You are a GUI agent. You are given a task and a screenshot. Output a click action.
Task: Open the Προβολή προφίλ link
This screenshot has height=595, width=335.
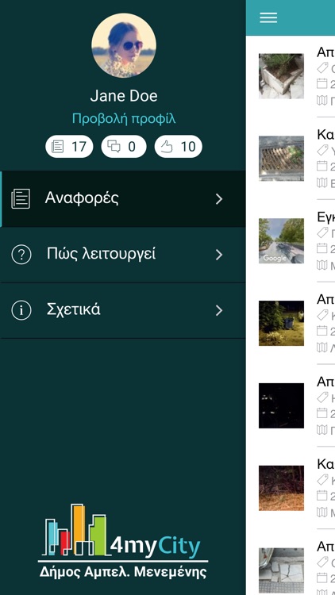[124, 119]
